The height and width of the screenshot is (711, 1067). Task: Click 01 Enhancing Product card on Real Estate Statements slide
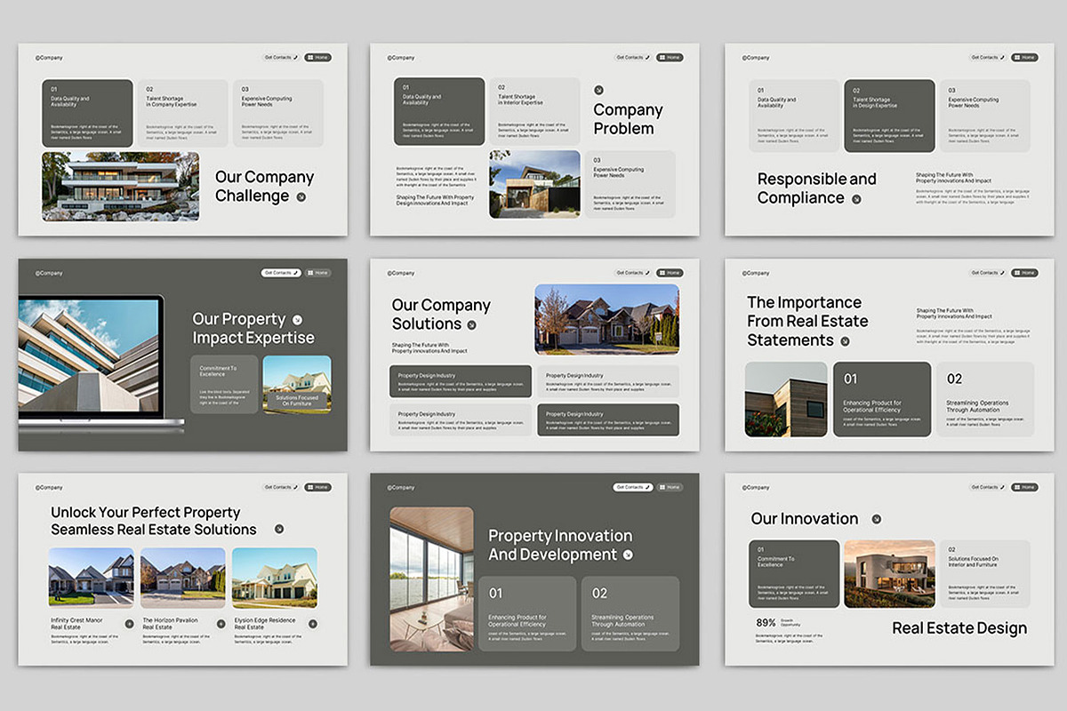click(882, 399)
